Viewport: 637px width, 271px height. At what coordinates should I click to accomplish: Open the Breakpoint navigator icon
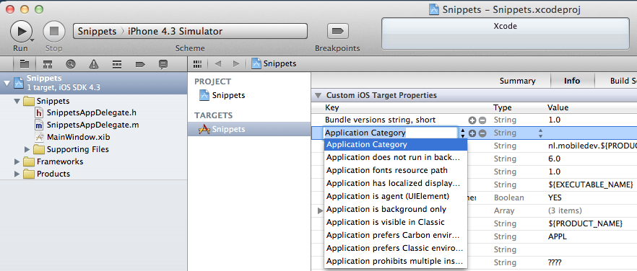pos(140,63)
